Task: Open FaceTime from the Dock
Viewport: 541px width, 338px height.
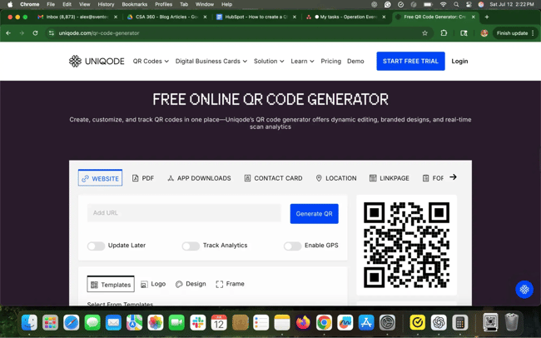Action: pyautogui.click(x=176, y=323)
